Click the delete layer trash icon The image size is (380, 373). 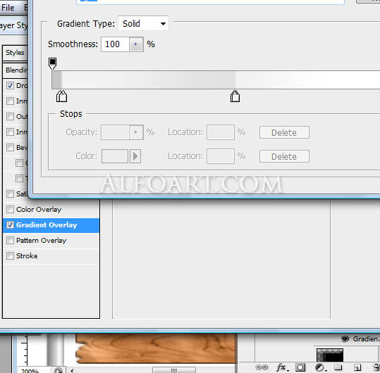pos(376,367)
